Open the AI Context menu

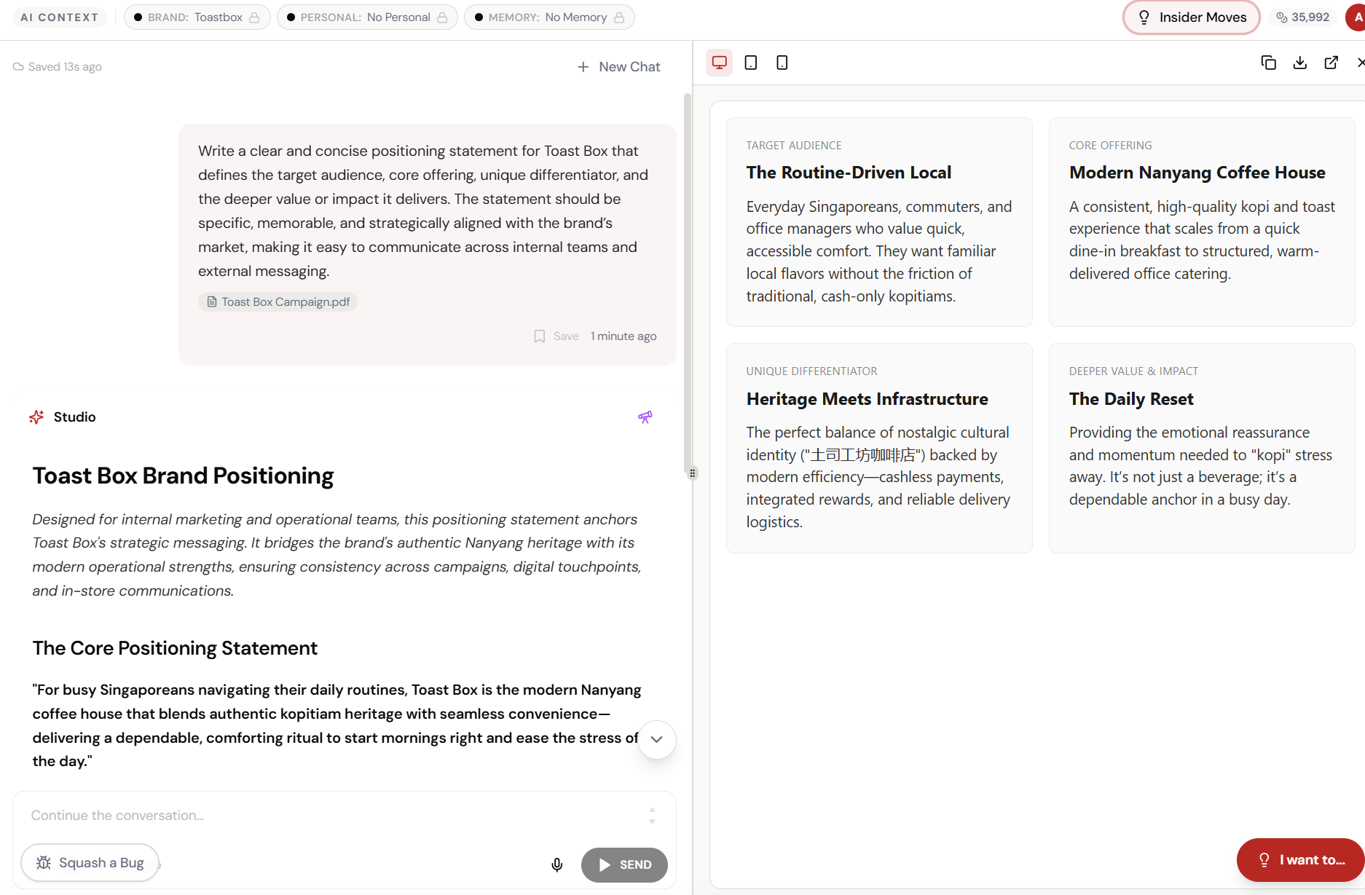tap(59, 17)
